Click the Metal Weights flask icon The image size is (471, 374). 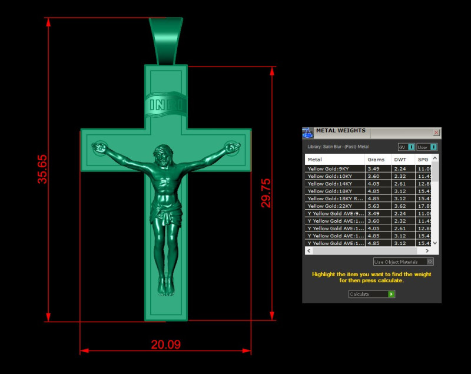point(307,133)
